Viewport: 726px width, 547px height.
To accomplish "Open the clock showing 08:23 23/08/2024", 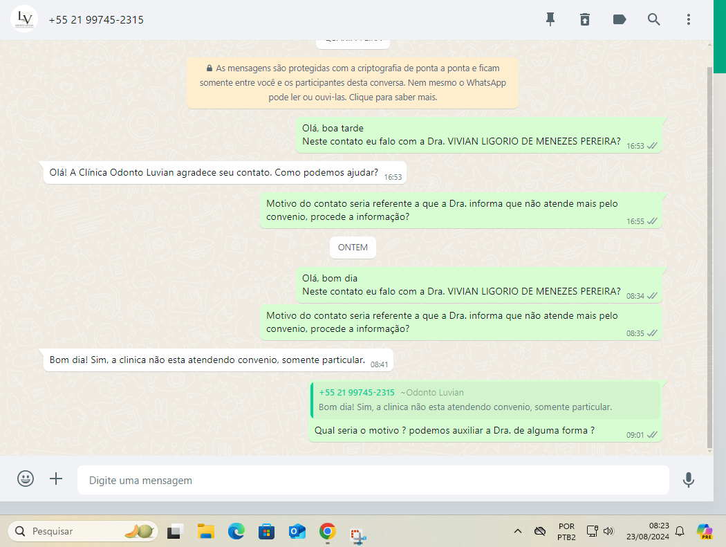I will pos(647,531).
